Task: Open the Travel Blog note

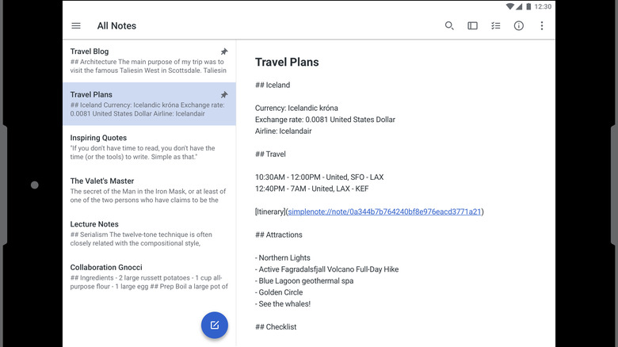Action: 150,61
